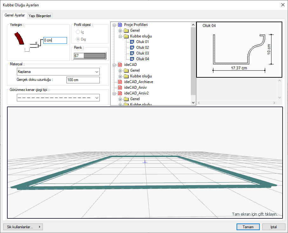Open the Materyal Kaplama dropdown
Viewport: 288px width, 233px height.
[58, 72]
